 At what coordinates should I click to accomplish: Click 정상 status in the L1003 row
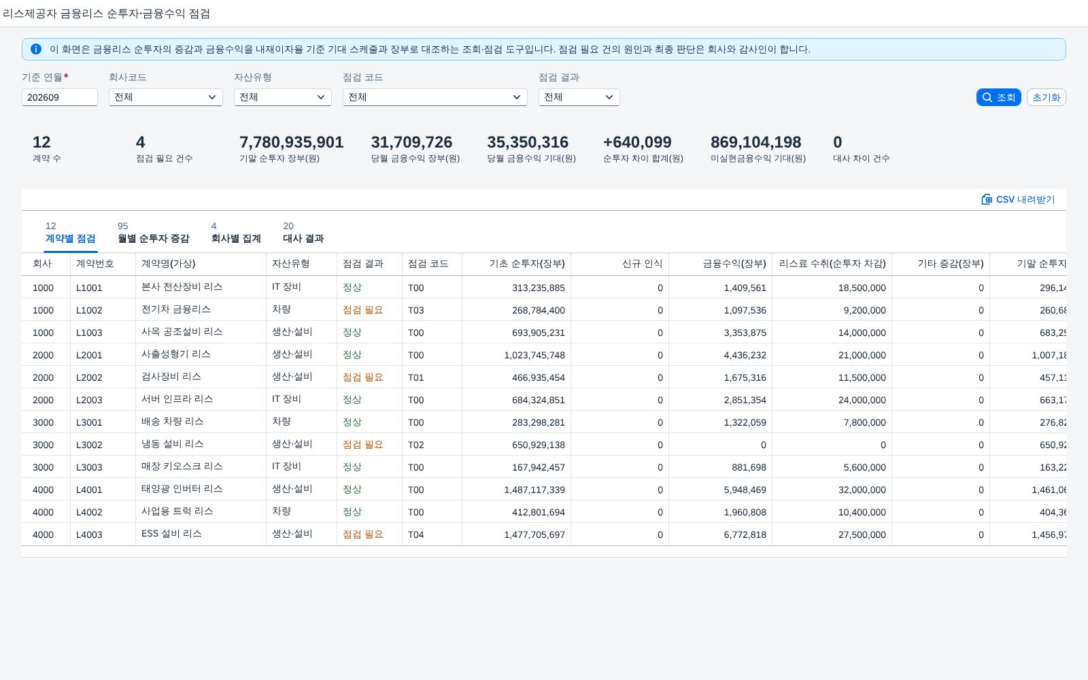(x=352, y=333)
